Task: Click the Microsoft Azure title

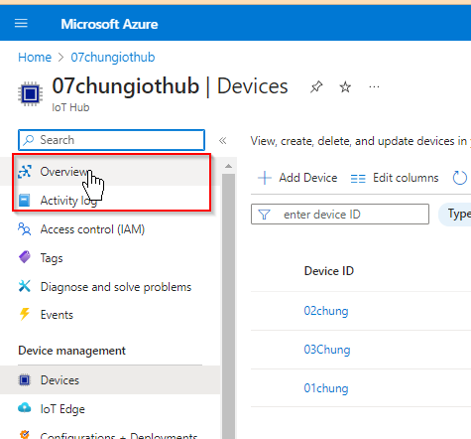Action: coord(109,24)
